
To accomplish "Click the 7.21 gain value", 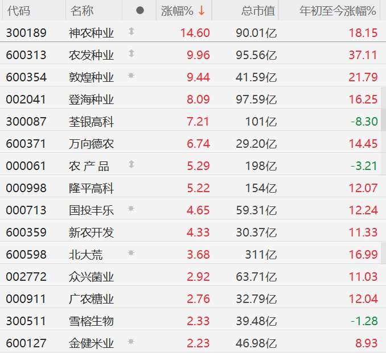I will [198, 122].
